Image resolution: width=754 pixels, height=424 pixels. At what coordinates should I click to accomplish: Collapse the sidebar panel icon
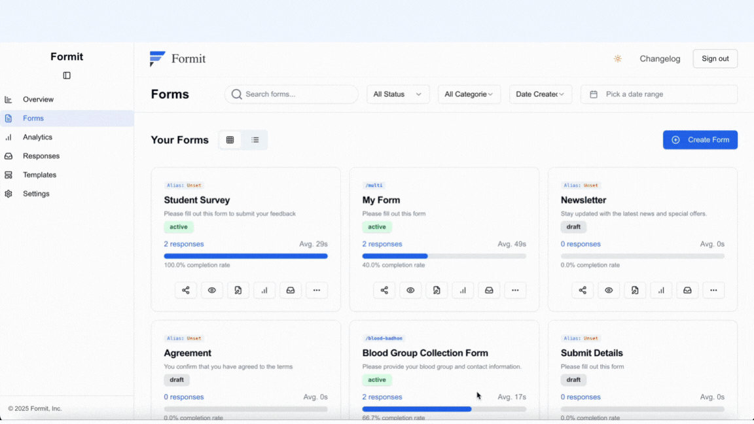click(x=67, y=76)
